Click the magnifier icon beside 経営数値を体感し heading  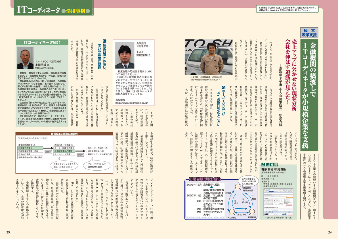104,41
